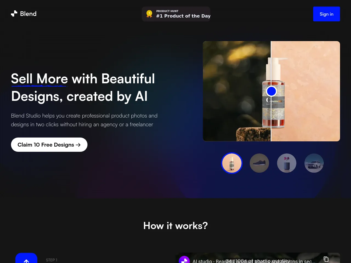
Task: Click the original right side of comparison image
Action: pyautogui.click(x=305, y=91)
